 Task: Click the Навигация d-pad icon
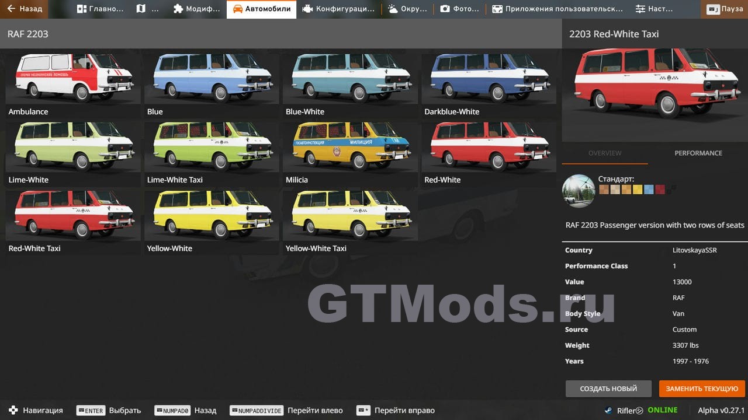pos(13,410)
